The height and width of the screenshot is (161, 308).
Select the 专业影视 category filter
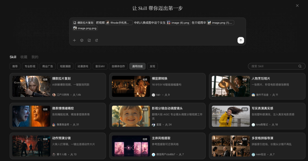pyautogui.click(x=30, y=66)
